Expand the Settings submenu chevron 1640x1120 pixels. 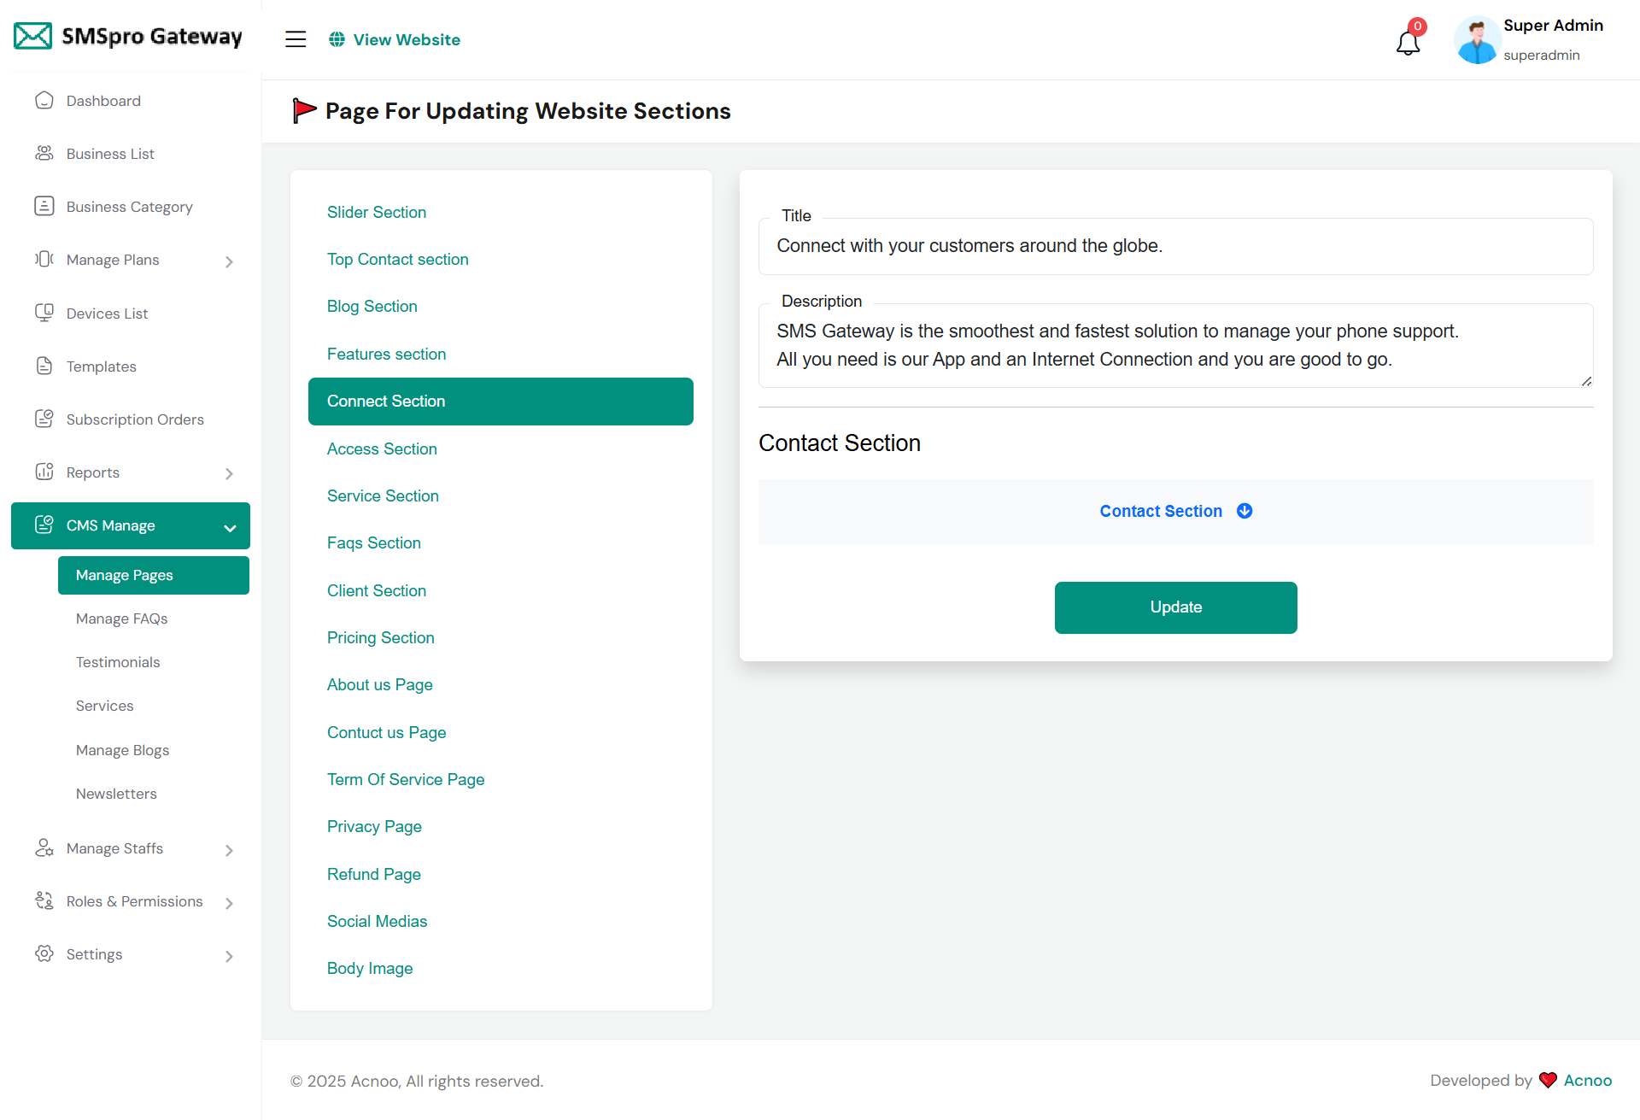229,956
